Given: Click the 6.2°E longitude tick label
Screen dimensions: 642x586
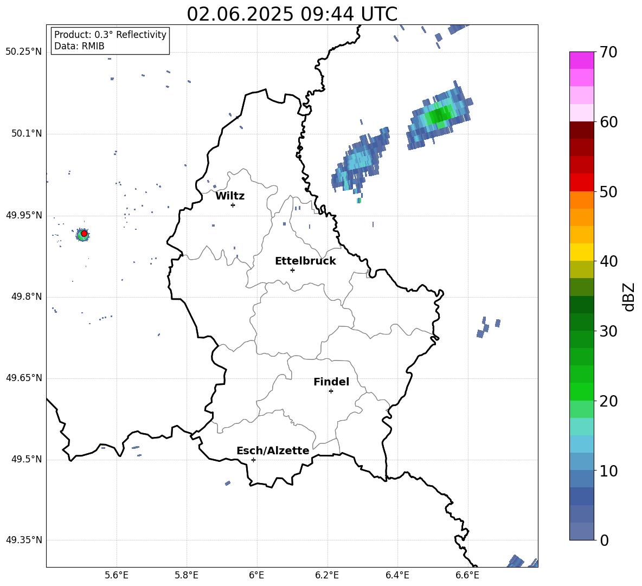Looking at the screenshot, I should (327, 575).
